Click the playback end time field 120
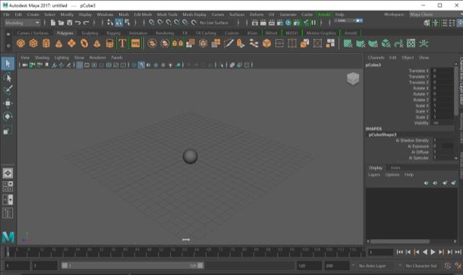Viewport: 463px width, 275px height. click(x=309, y=266)
